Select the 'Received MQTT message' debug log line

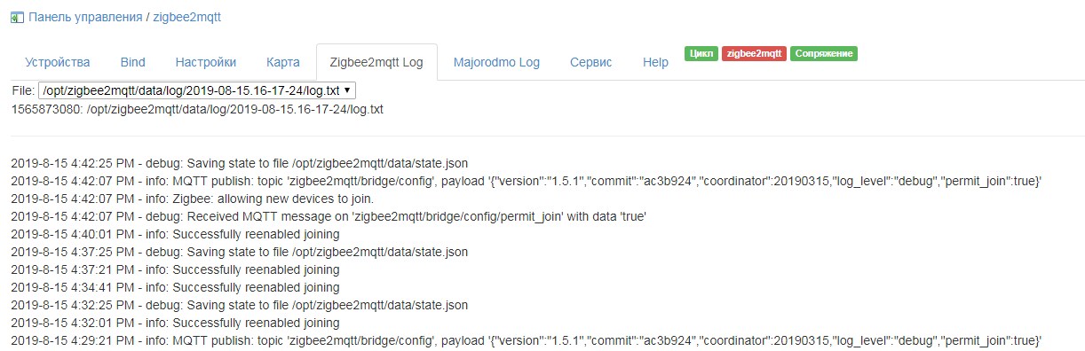click(x=328, y=216)
